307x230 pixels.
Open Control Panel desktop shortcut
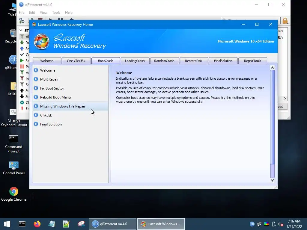pos(14,168)
